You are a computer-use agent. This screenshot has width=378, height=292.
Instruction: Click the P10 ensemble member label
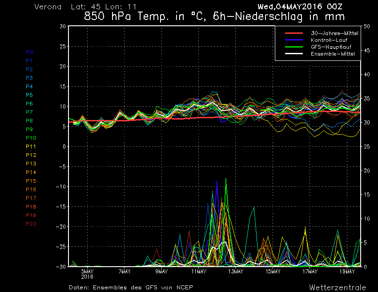[x=31, y=138]
